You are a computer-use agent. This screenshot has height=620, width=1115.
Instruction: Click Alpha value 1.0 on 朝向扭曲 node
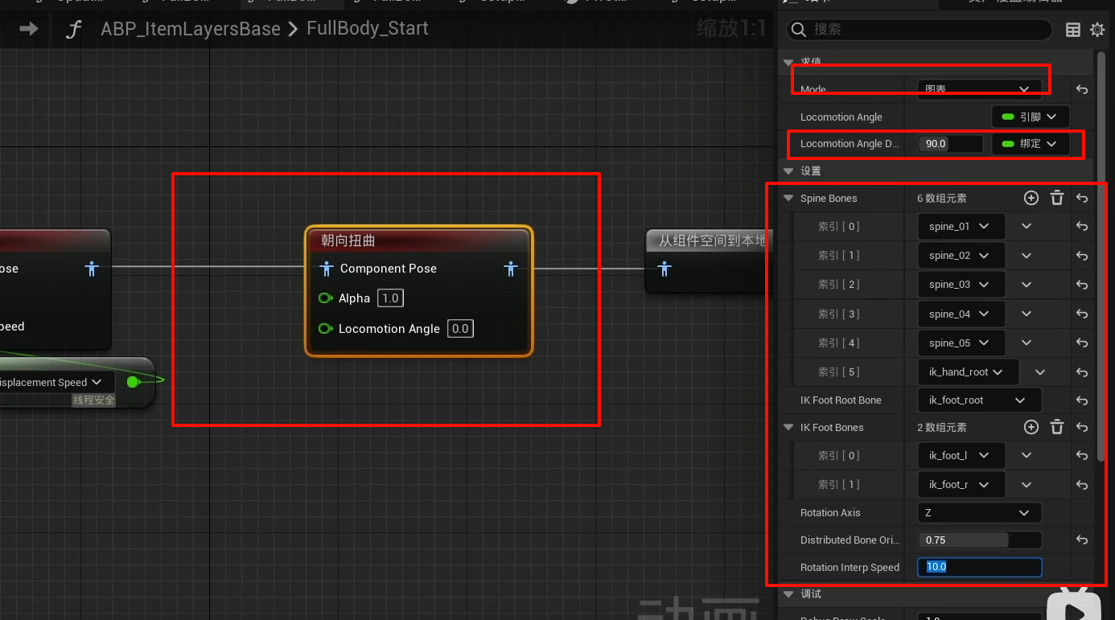pos(390,298)
